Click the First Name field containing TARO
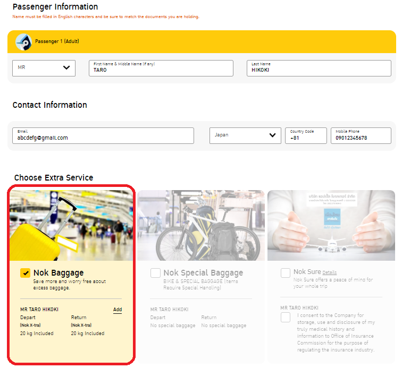This screenshot has width=402, height=368. tap(161, 68)
